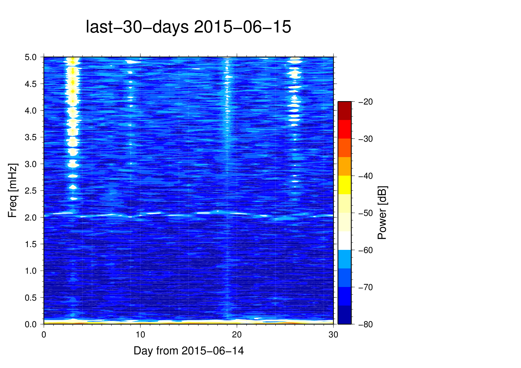Select the dark red colorbar segment at top

point(344,111)
